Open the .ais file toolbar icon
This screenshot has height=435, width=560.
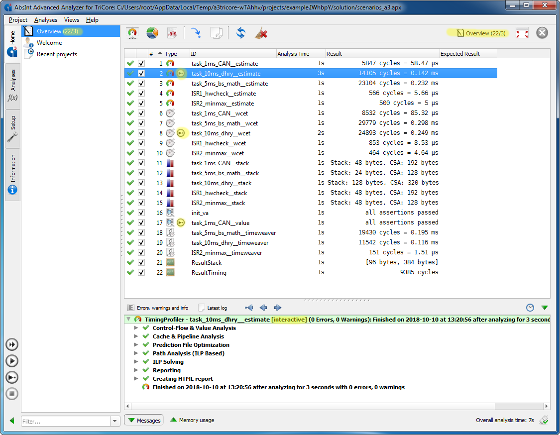172,33
